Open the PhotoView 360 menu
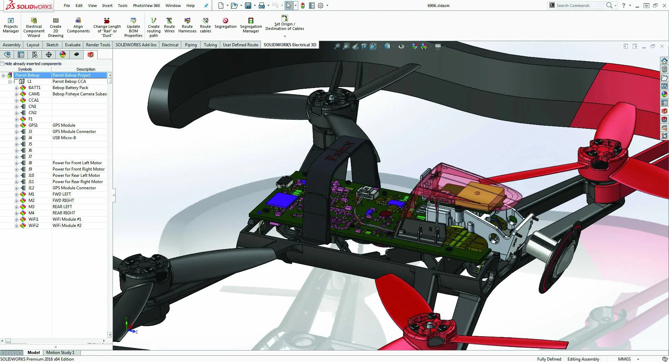This screenshot has height=362, width=669. click(x=146, y=6)
